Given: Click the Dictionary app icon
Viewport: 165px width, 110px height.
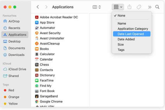Looking at the screenshot, I should 37,75.
